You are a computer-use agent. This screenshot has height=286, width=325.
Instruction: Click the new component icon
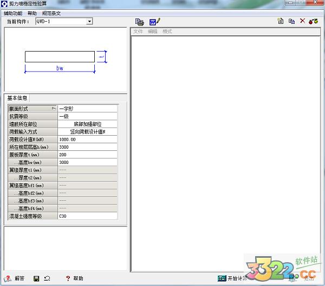(281, 21)
